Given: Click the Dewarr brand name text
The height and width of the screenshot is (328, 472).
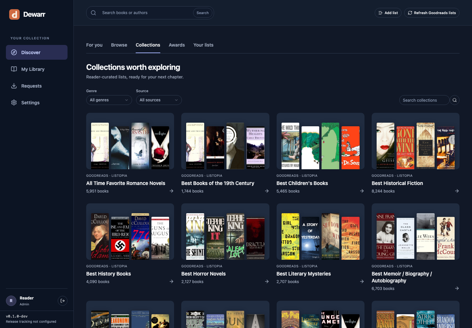Looking at the screenshot, I should point(34,14).
